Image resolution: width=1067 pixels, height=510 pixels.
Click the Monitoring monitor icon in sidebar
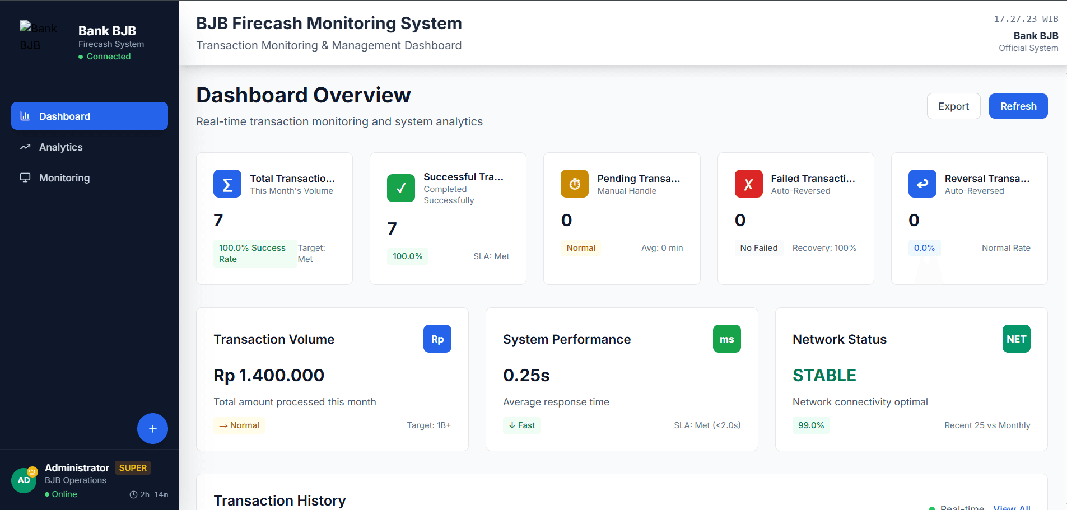(x=25, y=177)
